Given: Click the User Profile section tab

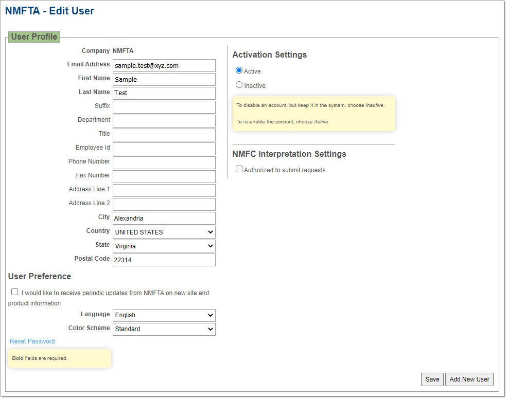Looking at the screenshot, I should [x=34, y=37].
